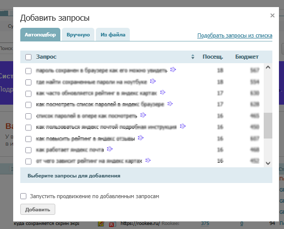Toggle sort arrows in Запрос column header
This screenshot has height=229, width=284.
click(x=193, y=57)
